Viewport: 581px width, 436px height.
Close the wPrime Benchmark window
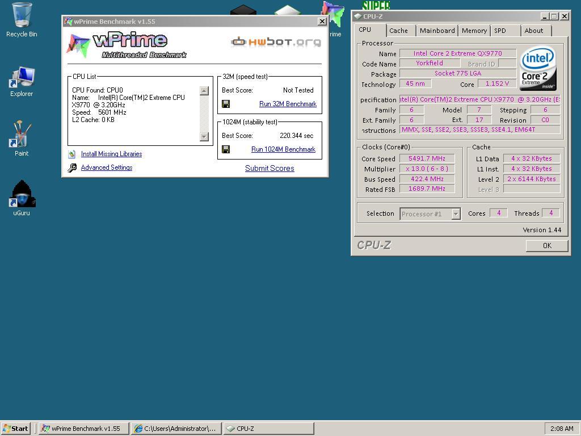tap(322, 22)
